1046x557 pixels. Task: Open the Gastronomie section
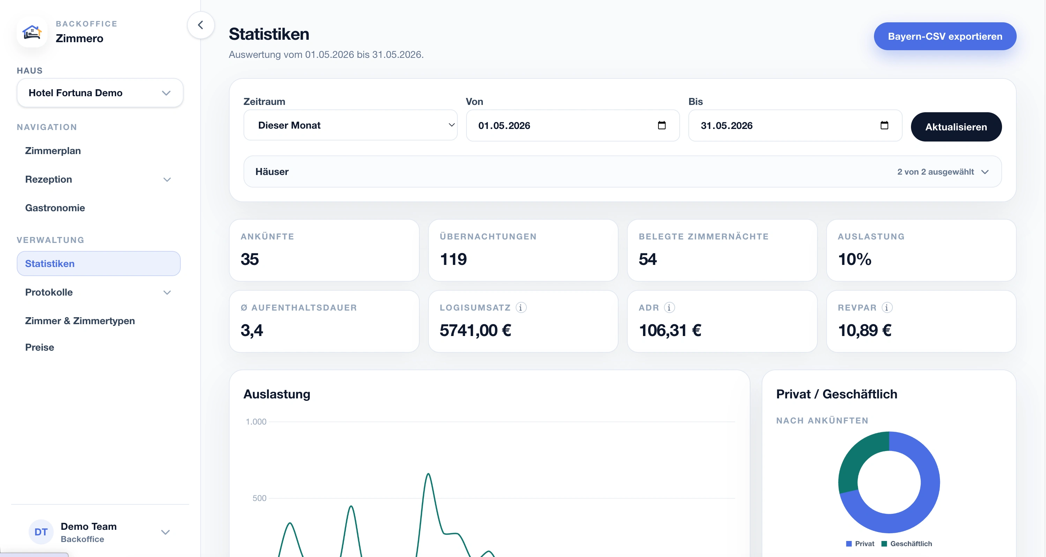pyautogui.click(x=55, y=208)
